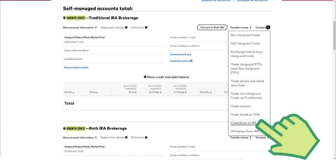Open Vanguard Federal Money Market Fund link in Roth IRA
336x160 pixels.
(84, 147)
